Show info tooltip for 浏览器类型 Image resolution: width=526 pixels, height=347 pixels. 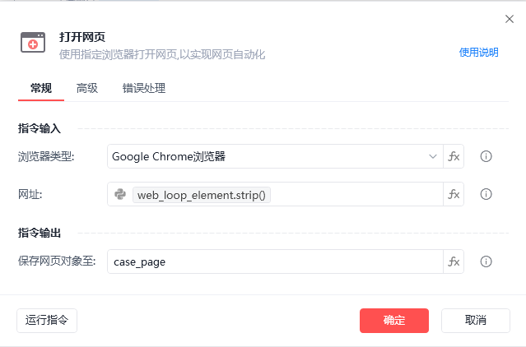tap(486, 156)
